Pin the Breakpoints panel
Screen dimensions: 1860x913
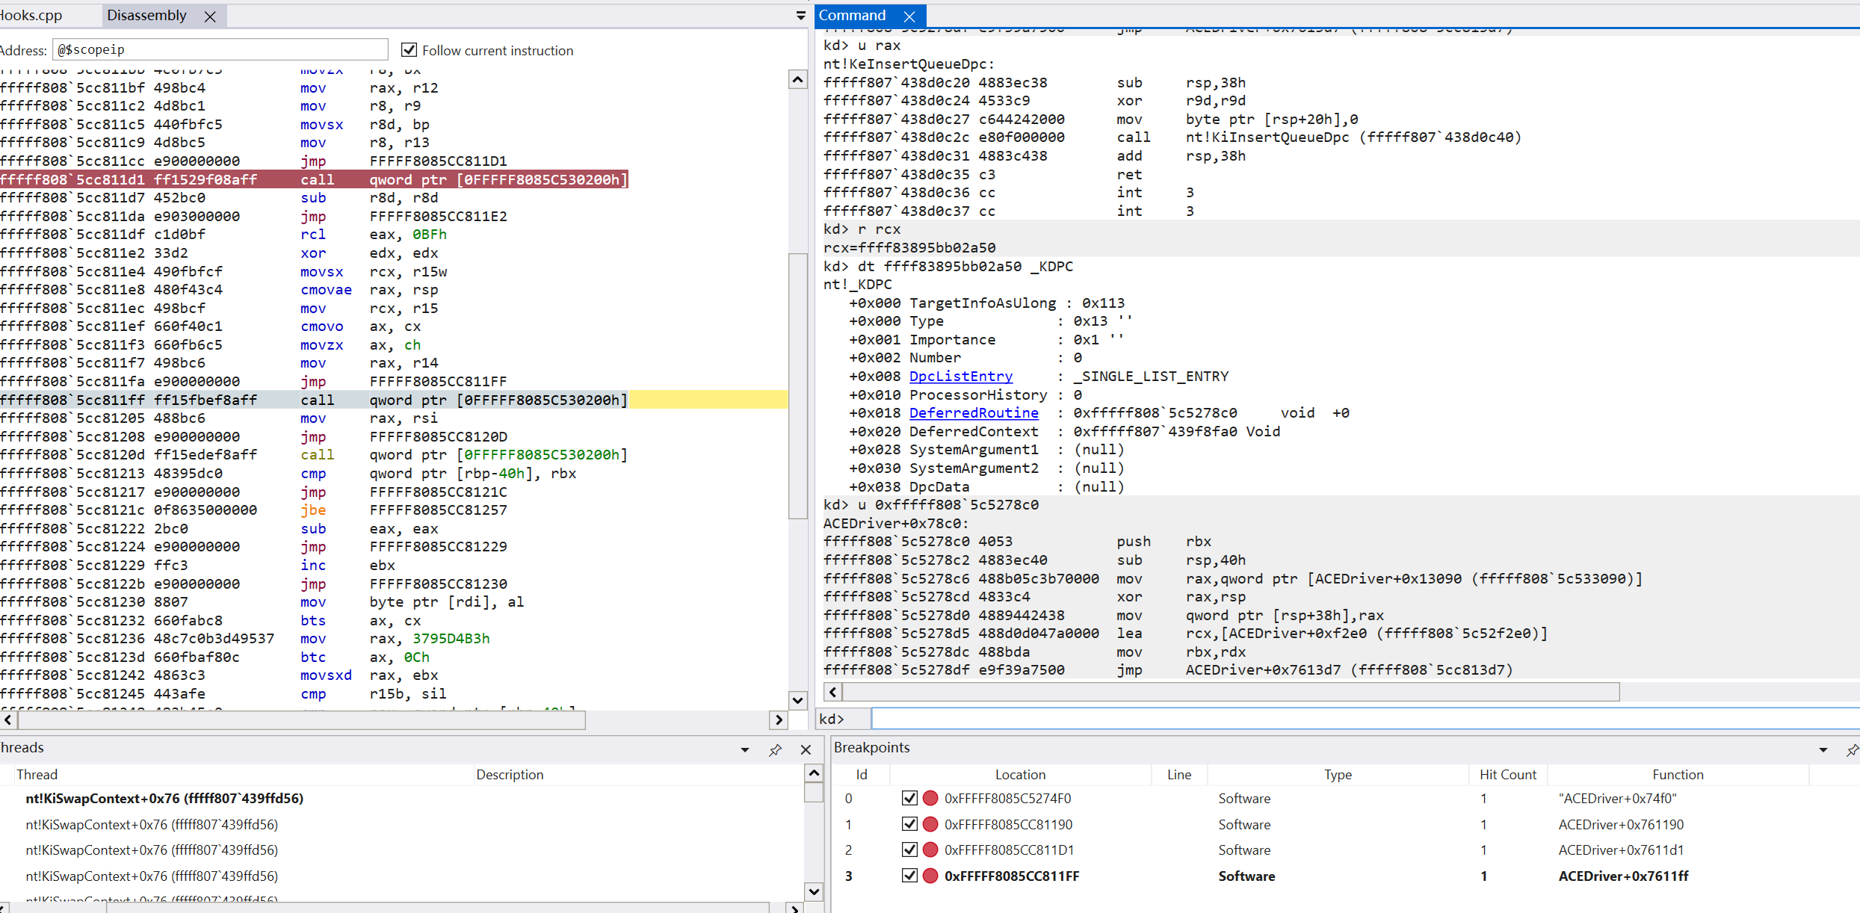point(1851,749)
